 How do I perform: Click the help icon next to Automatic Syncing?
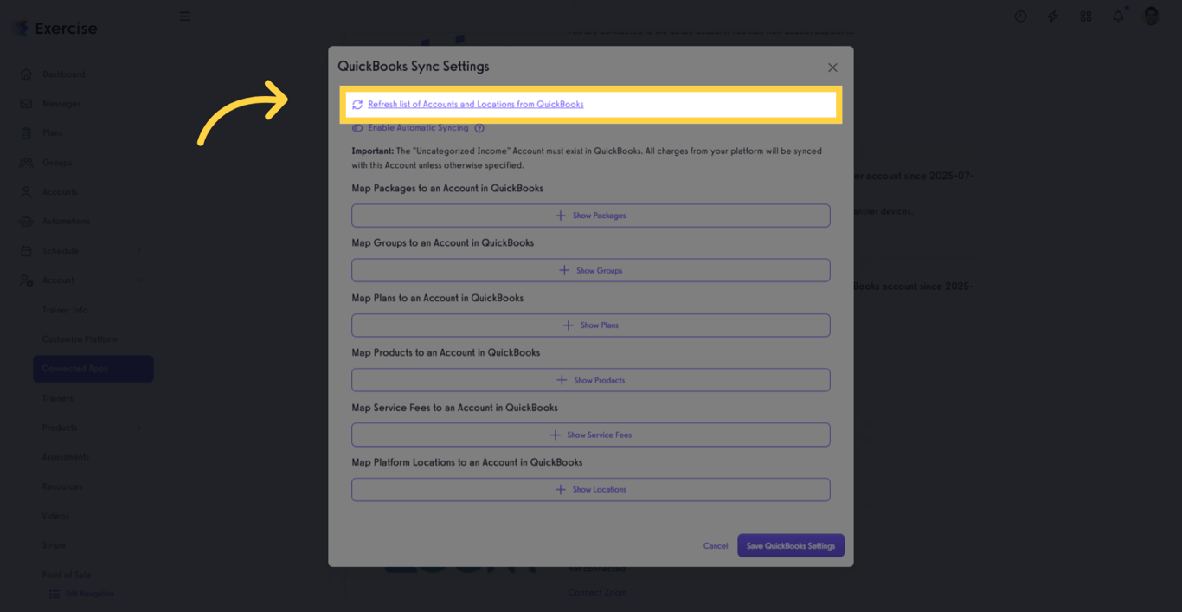[479, 128]
